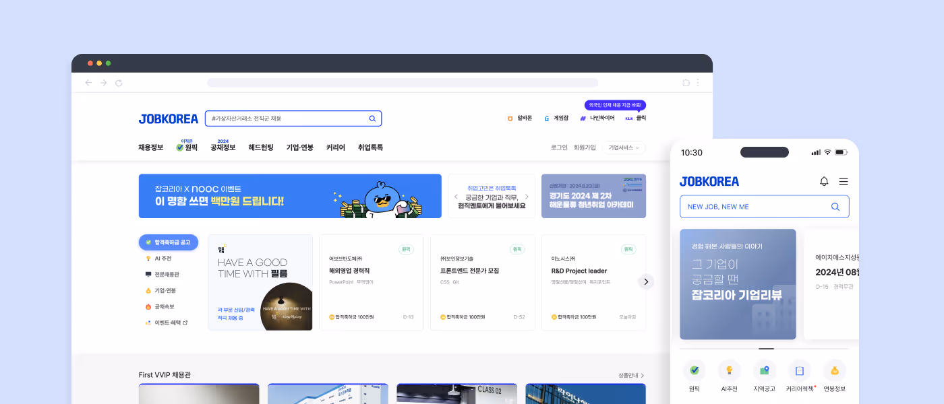
Task: Tap the mobile search magnifier icon
Action: tap(835, 207)
